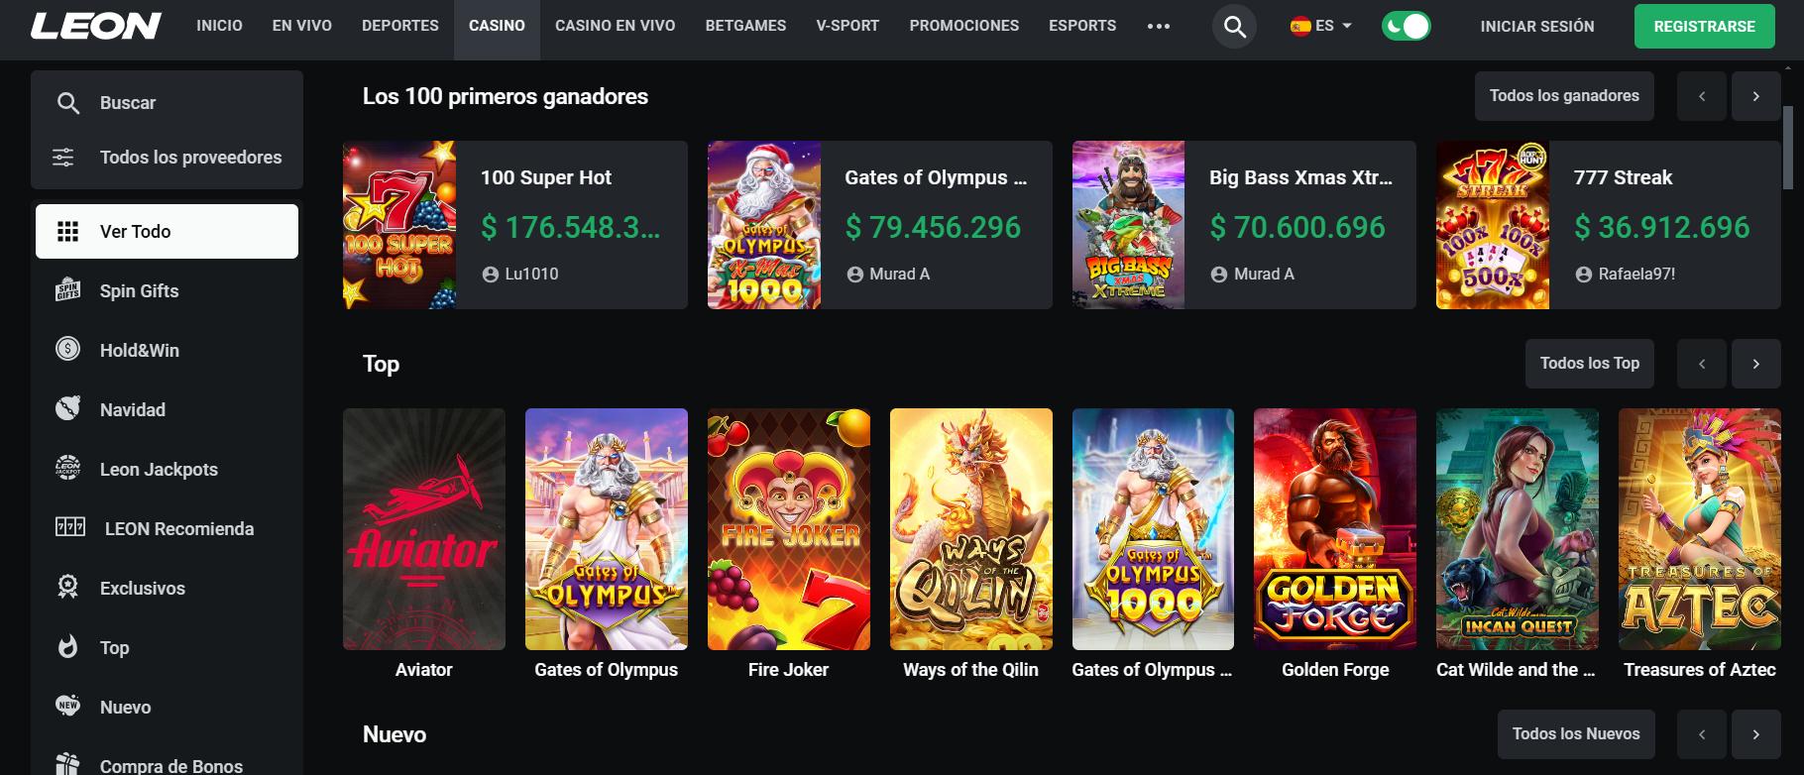Screen dimensions: 1804x775
Task: Toggle the dark/light theme switch
Action: (x=1406, y=27)
